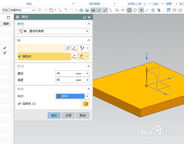Image resolution: width=184 pixels, height=144 pixels.
Task: Click the Cancel button
Action: click(82, 115)
